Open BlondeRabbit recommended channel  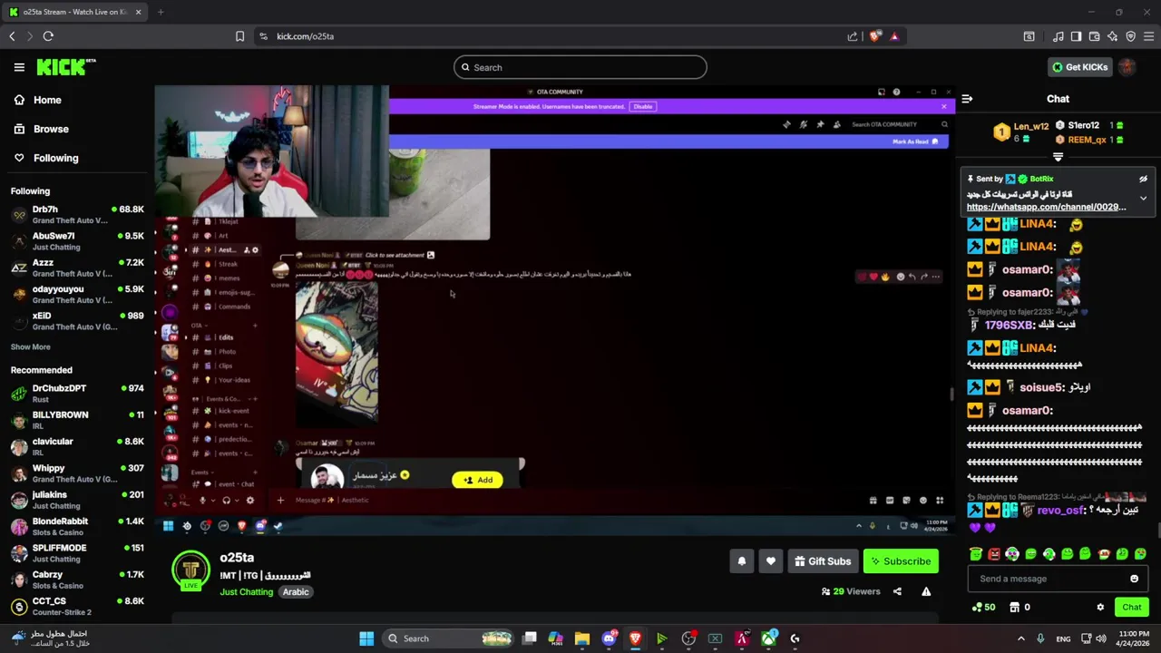point(77,526)
